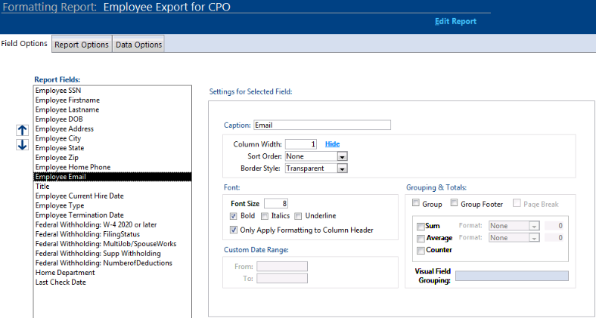Select Employee Address in Report Fields
Viewport: 596px width, 318px height.
click(x=113, y=129)
